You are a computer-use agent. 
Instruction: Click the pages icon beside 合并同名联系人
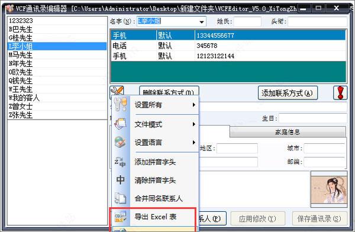120,198
